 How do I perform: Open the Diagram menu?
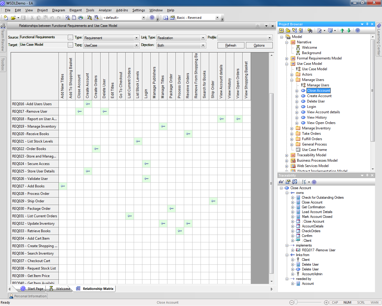click(58, 10)
